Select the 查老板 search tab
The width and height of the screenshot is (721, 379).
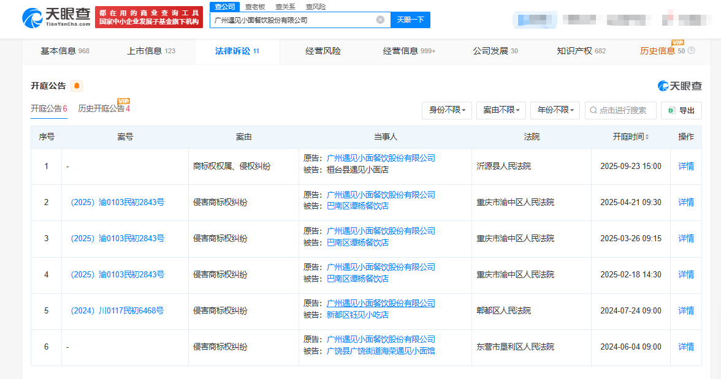(255, 7)
